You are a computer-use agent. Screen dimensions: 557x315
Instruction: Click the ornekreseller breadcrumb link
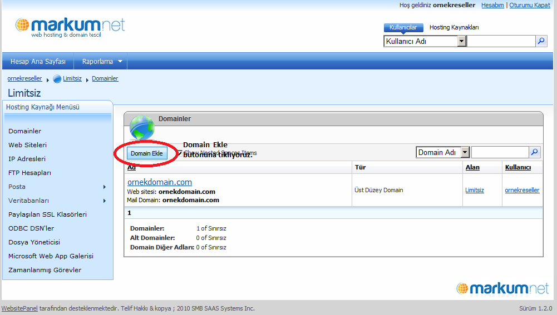click(24, 78)
